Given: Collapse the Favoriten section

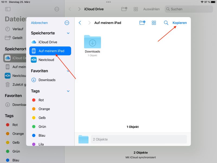Looking at the screenshot, I should (x=68, y=71).
